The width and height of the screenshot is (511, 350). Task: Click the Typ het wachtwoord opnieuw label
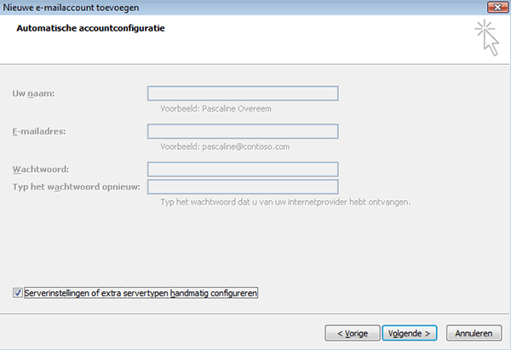coord(77,186)
